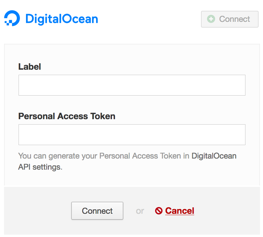The width and height of the screenshot is (263, 237).
Task: Click the bold "Label" field heading
Action: tap(30, 67)
